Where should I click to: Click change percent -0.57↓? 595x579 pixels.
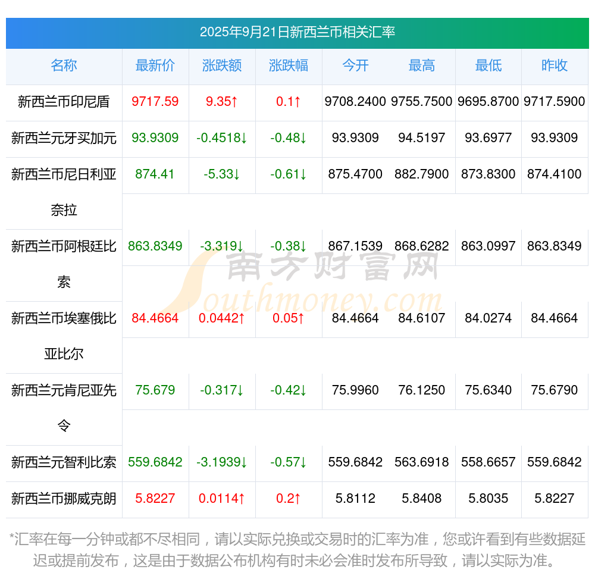tap(289, 462)
